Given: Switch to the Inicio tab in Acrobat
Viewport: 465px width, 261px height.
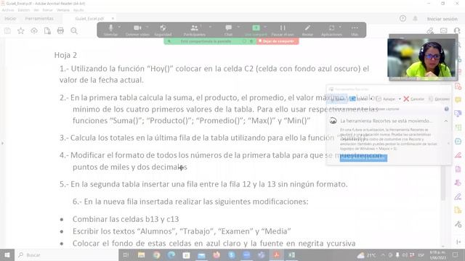Looking at the screenshot, I should [x=10, y=18].
